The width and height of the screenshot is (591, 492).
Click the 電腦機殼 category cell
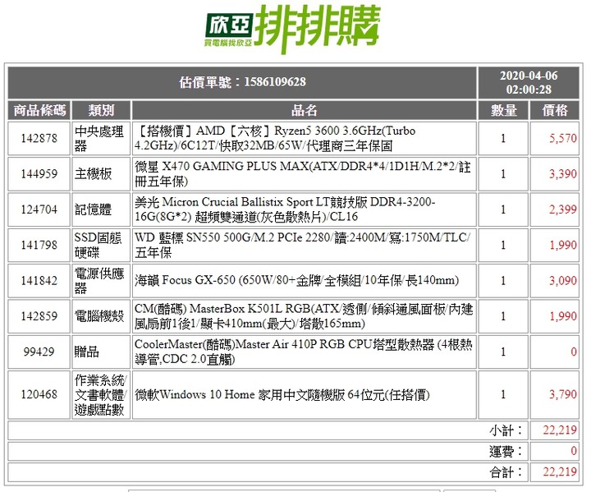(x=101, y=316)
